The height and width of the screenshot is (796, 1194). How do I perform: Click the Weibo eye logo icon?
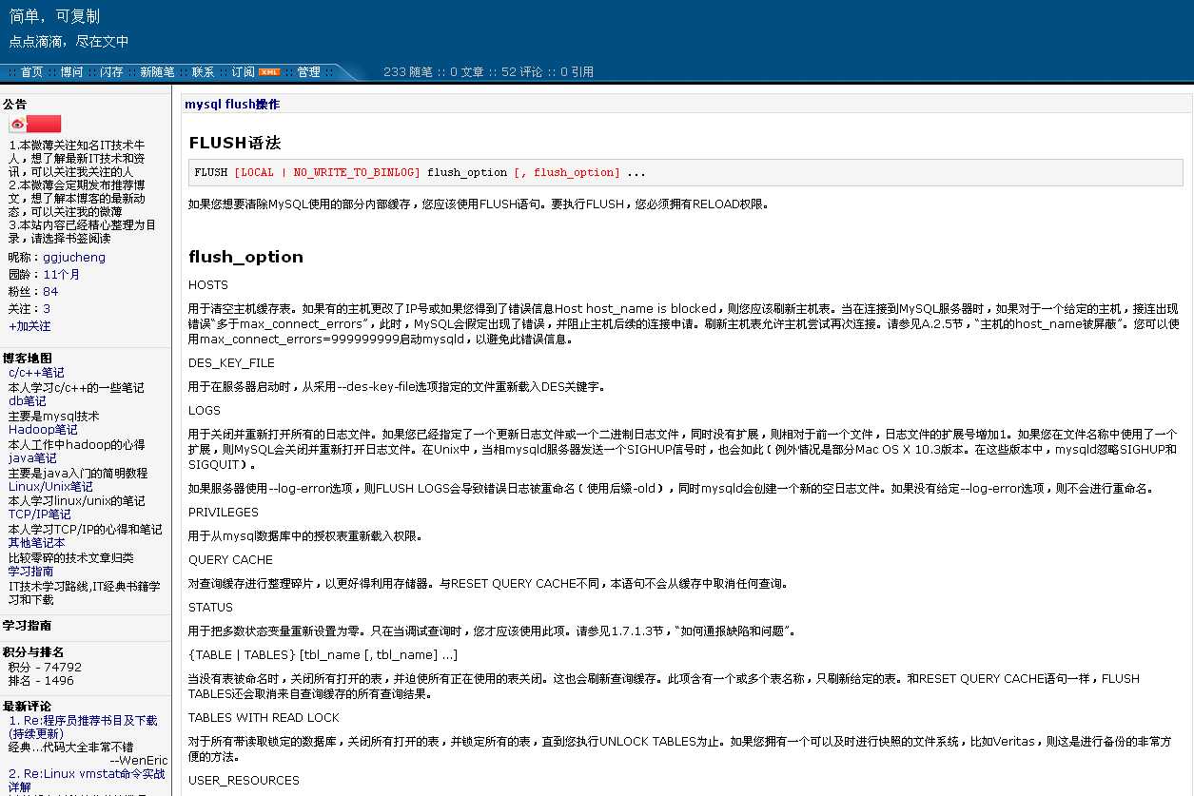click(x=17, y=124)
